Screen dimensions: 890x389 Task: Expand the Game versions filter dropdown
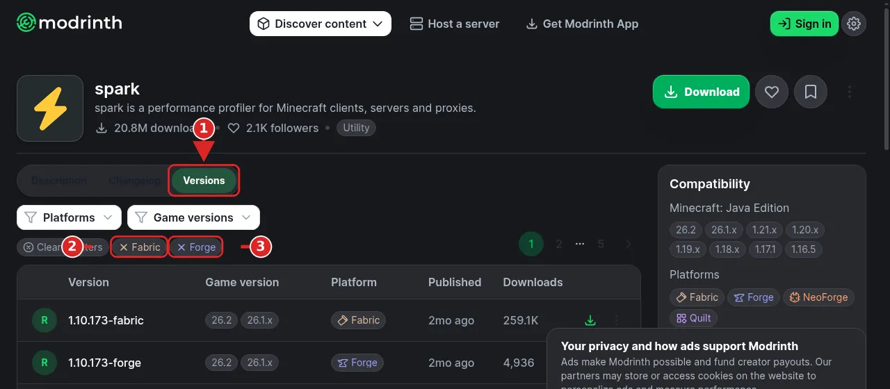pos(193,217)
